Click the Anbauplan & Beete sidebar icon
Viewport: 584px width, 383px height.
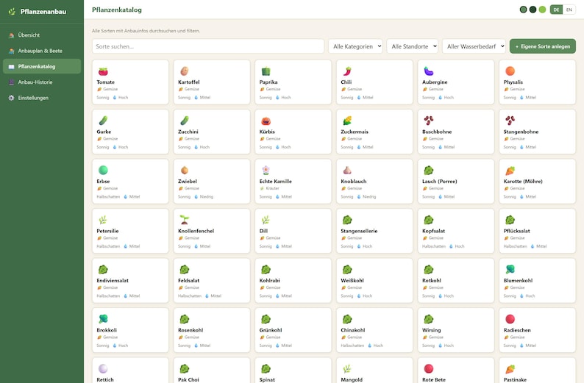12,51
